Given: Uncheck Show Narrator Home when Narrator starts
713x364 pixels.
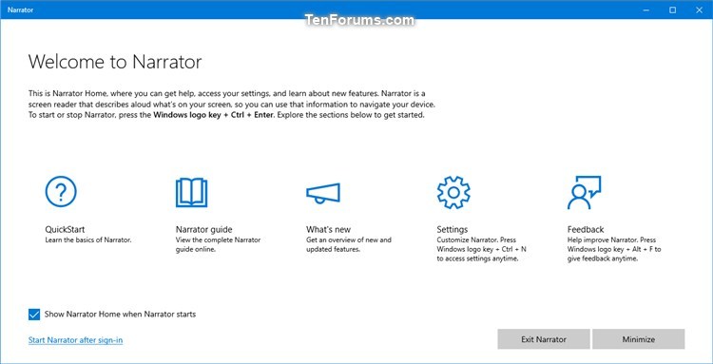Looking at the screenshot, I should pyautogui.click(x=34, y=315).
